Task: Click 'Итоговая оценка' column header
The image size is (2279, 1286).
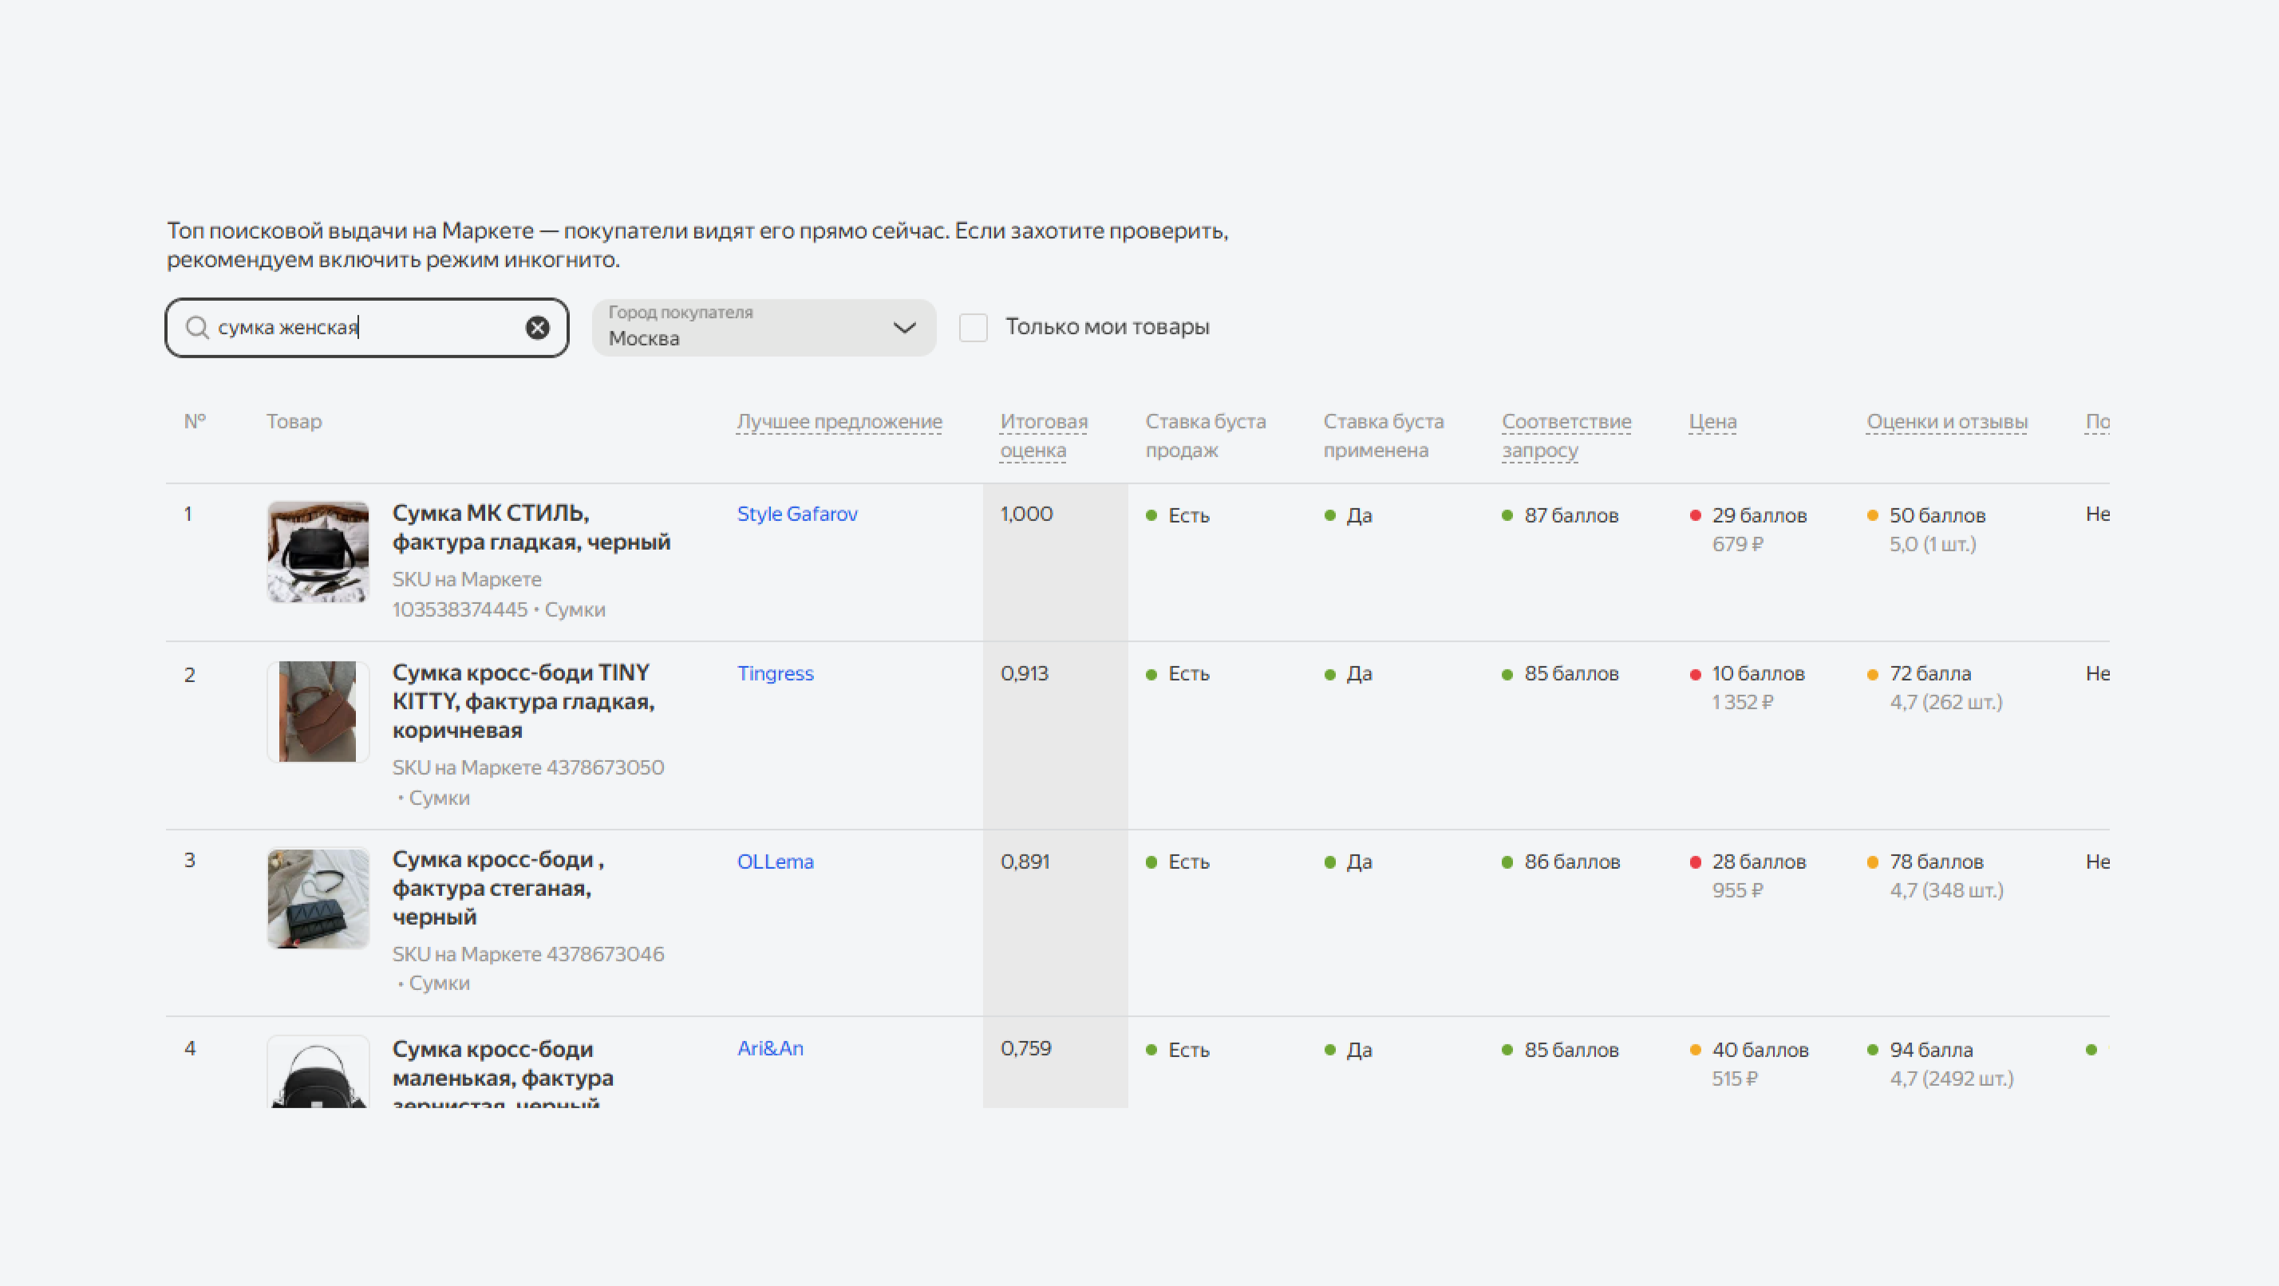Action: click(1044, 435)
